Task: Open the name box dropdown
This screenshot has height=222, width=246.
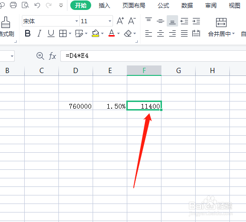Action: click(12, 56)
